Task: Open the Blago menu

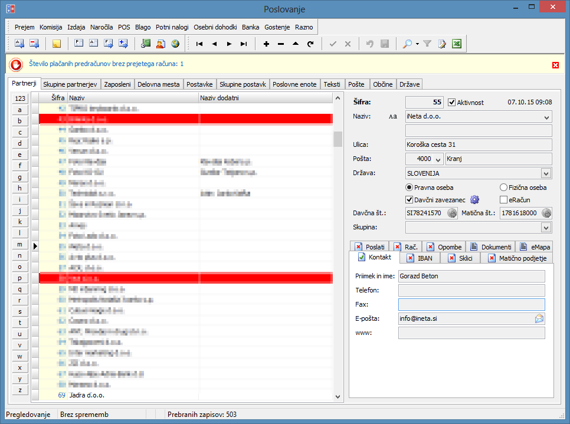Action: pyautogui.click(x=143, y=27)
